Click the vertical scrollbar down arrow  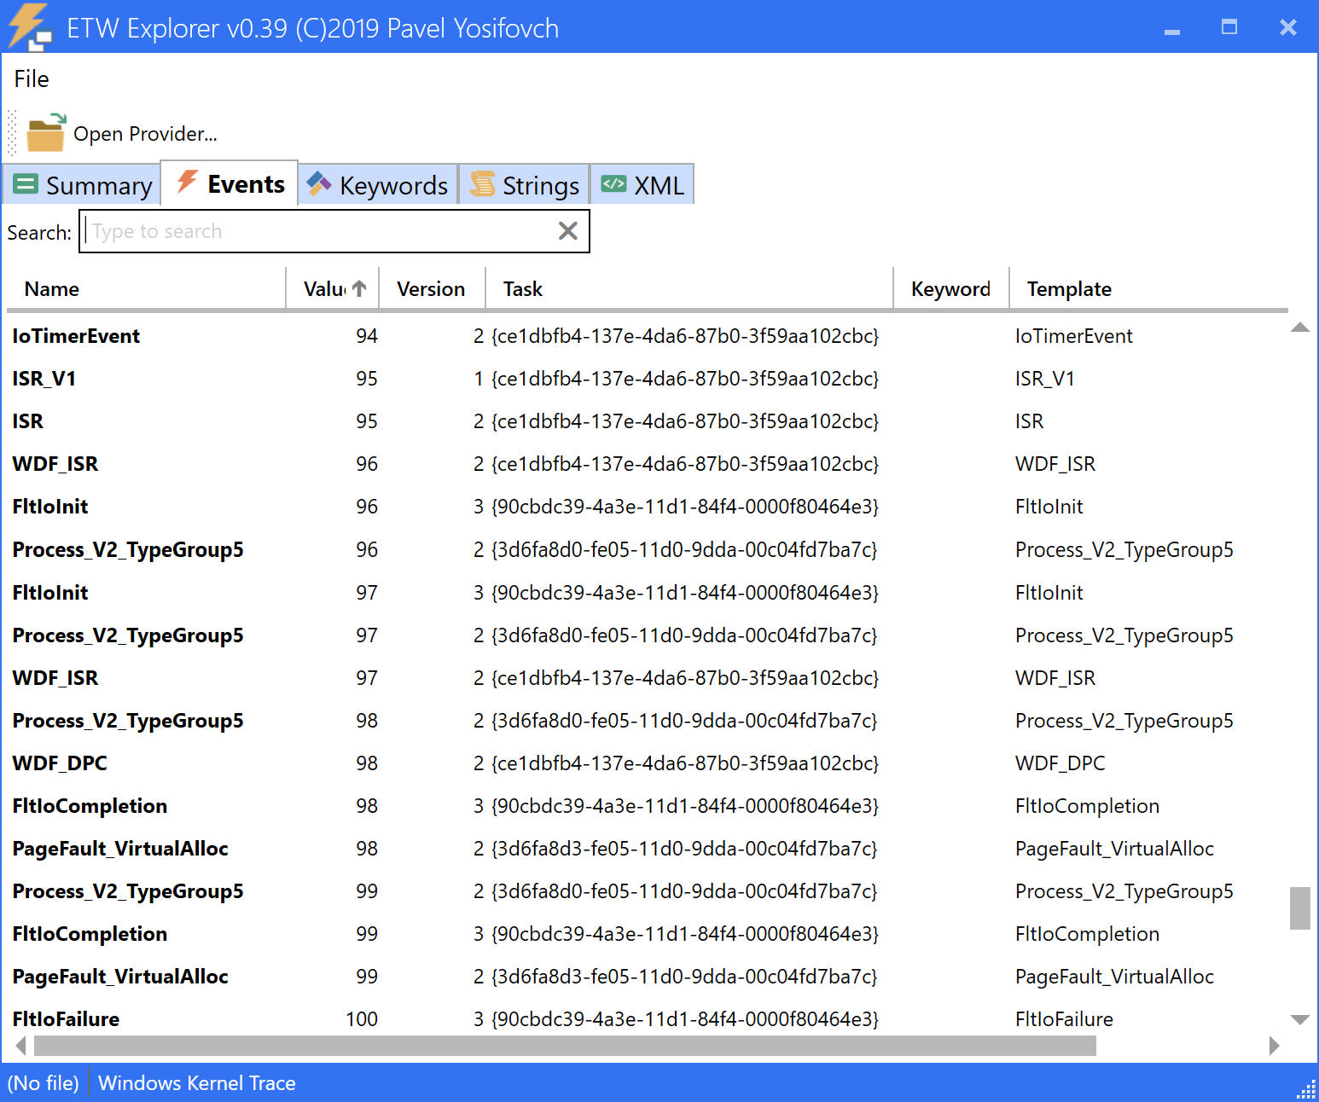1299,1019
